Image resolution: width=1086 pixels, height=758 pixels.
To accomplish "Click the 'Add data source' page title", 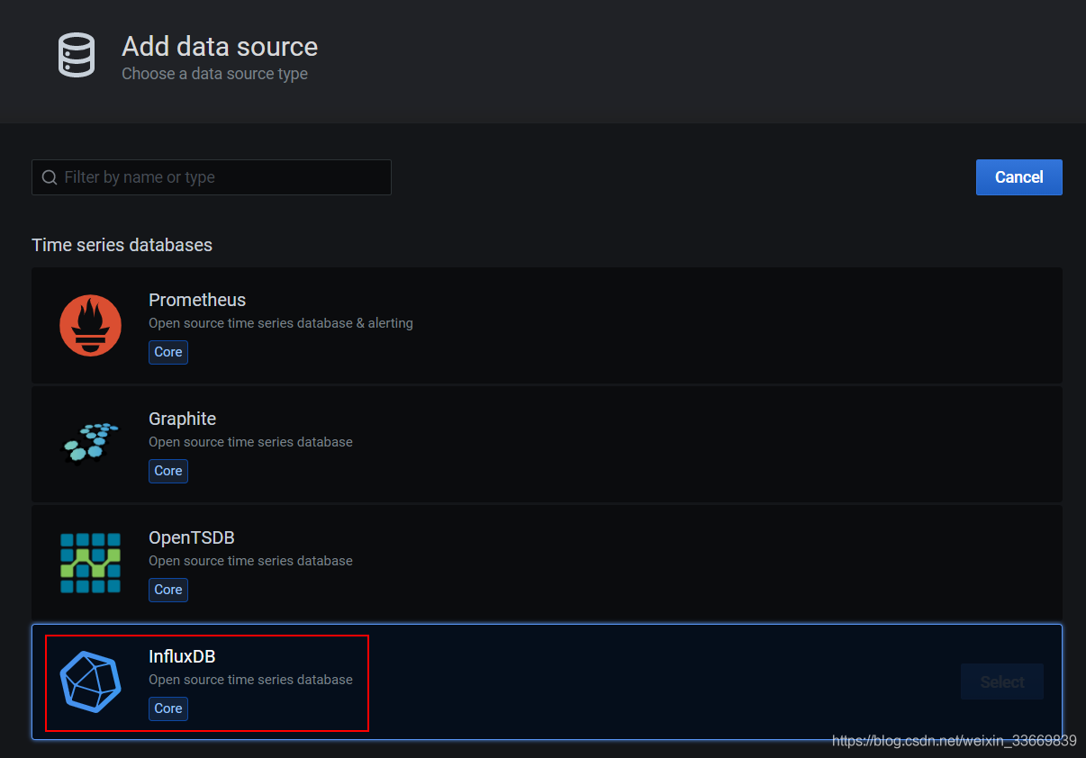I will [220, 47].
